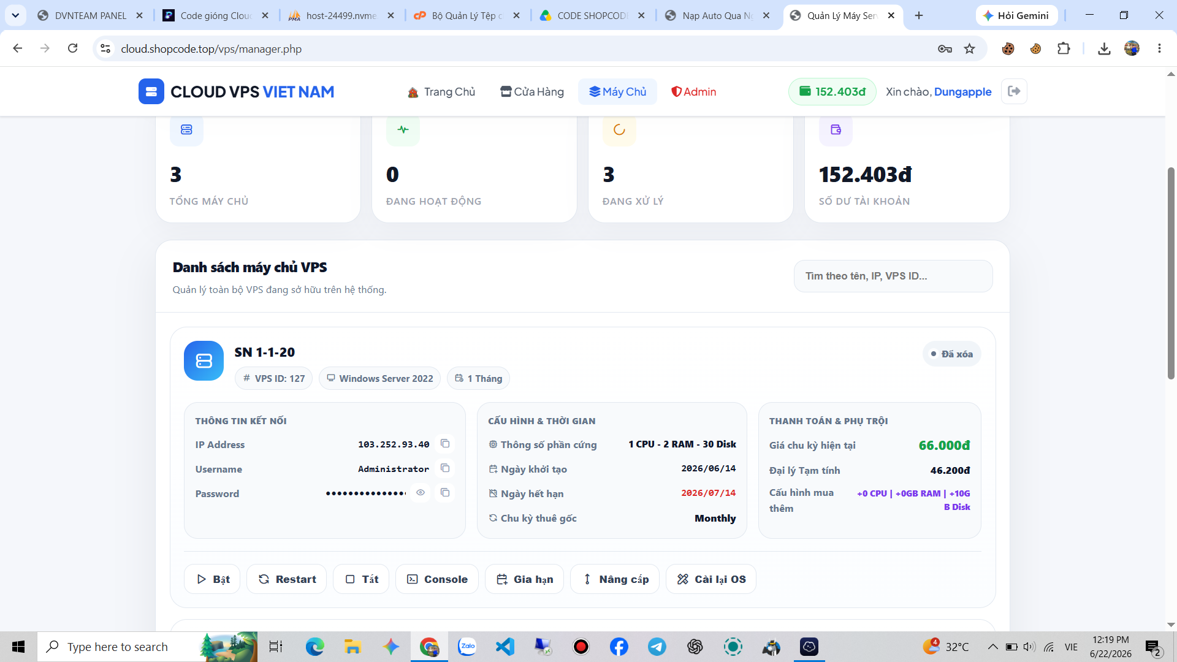The image size is (1177, 662).
Task: Click the Tắt shutdown button
Action: coord(361,579)
